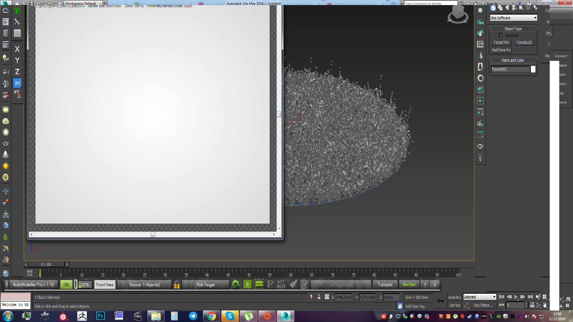Open the Selected key filter dropdown
Image resolution: width=573 pixels, height=322 pixels.
[x=479, y=297]
